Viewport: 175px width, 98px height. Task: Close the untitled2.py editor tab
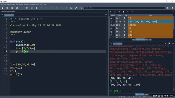[13, 15]
